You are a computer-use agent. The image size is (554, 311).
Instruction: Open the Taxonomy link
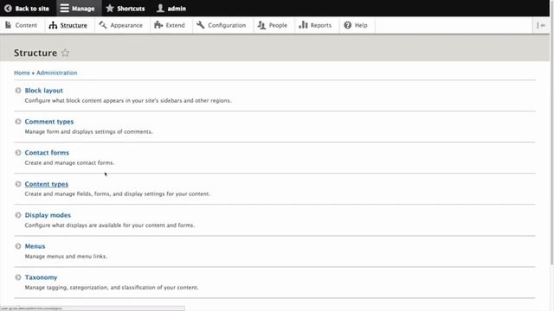coord(41,277)
